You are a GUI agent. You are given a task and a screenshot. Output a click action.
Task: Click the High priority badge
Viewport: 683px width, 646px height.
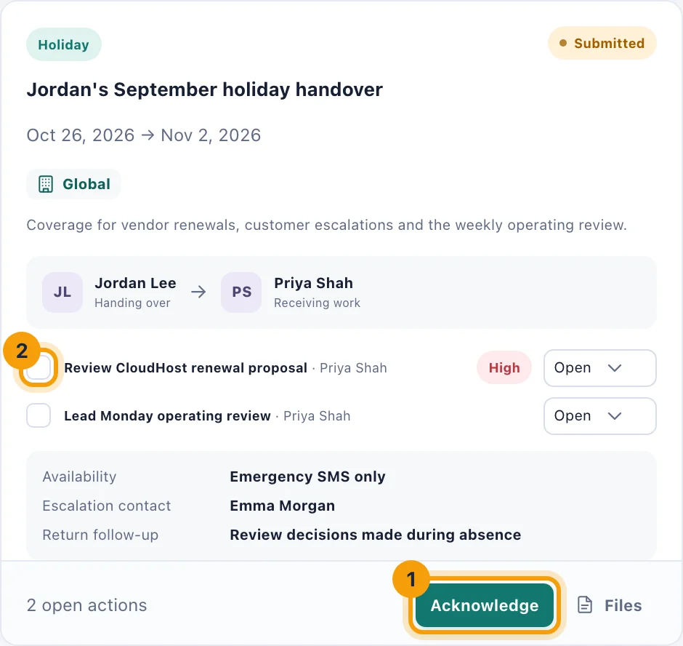[504, 367]
